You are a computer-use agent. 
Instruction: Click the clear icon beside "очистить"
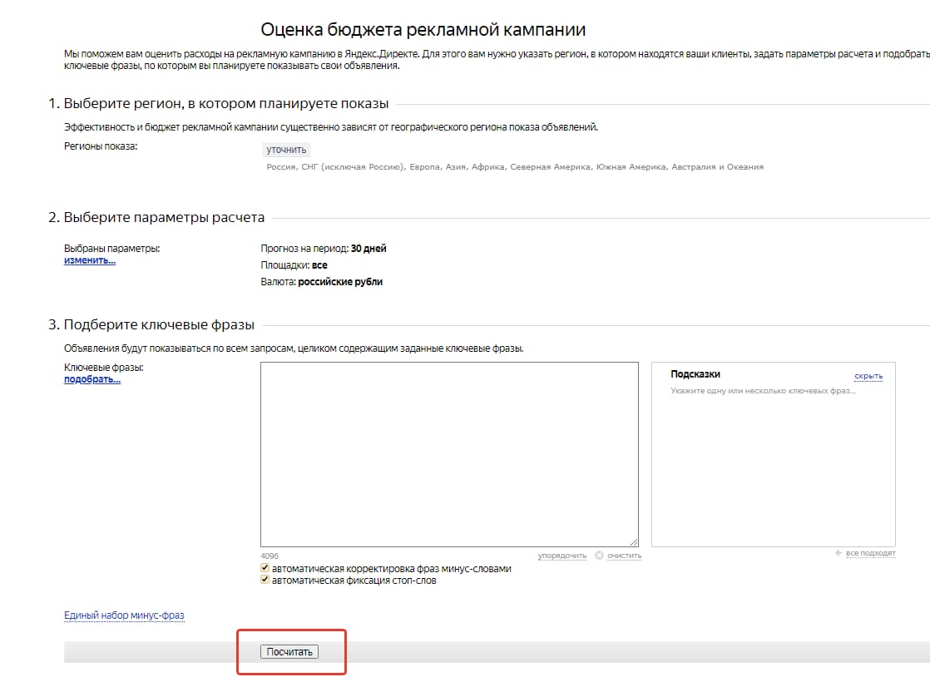tap(599, 554)
